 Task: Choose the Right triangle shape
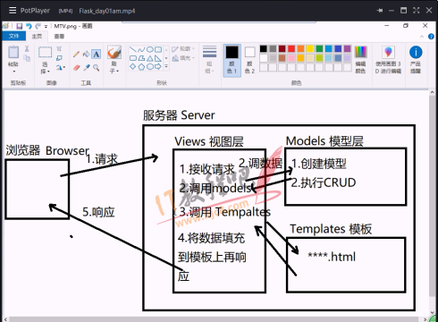[x=158, y=58]
